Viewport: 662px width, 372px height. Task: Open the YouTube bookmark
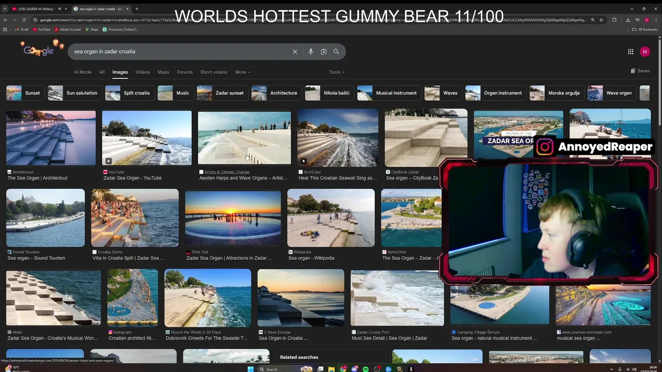tap(41, 29)
